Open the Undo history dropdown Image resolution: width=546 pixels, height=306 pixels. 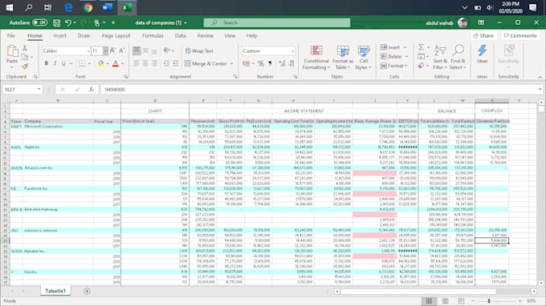(75, 23)
